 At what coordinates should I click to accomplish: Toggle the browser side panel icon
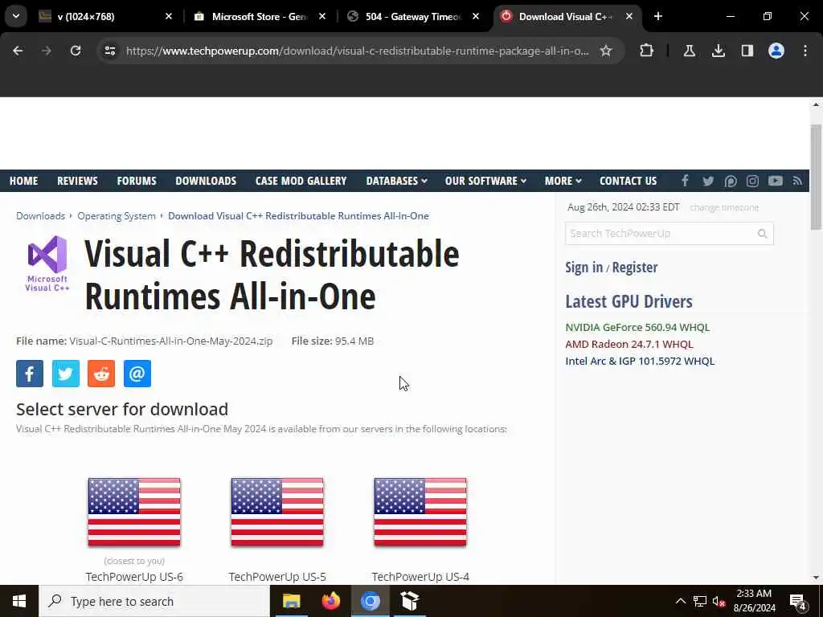(x=747, y=51)
